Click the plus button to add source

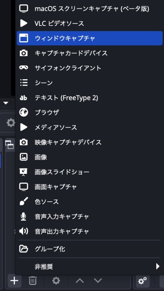14,280
